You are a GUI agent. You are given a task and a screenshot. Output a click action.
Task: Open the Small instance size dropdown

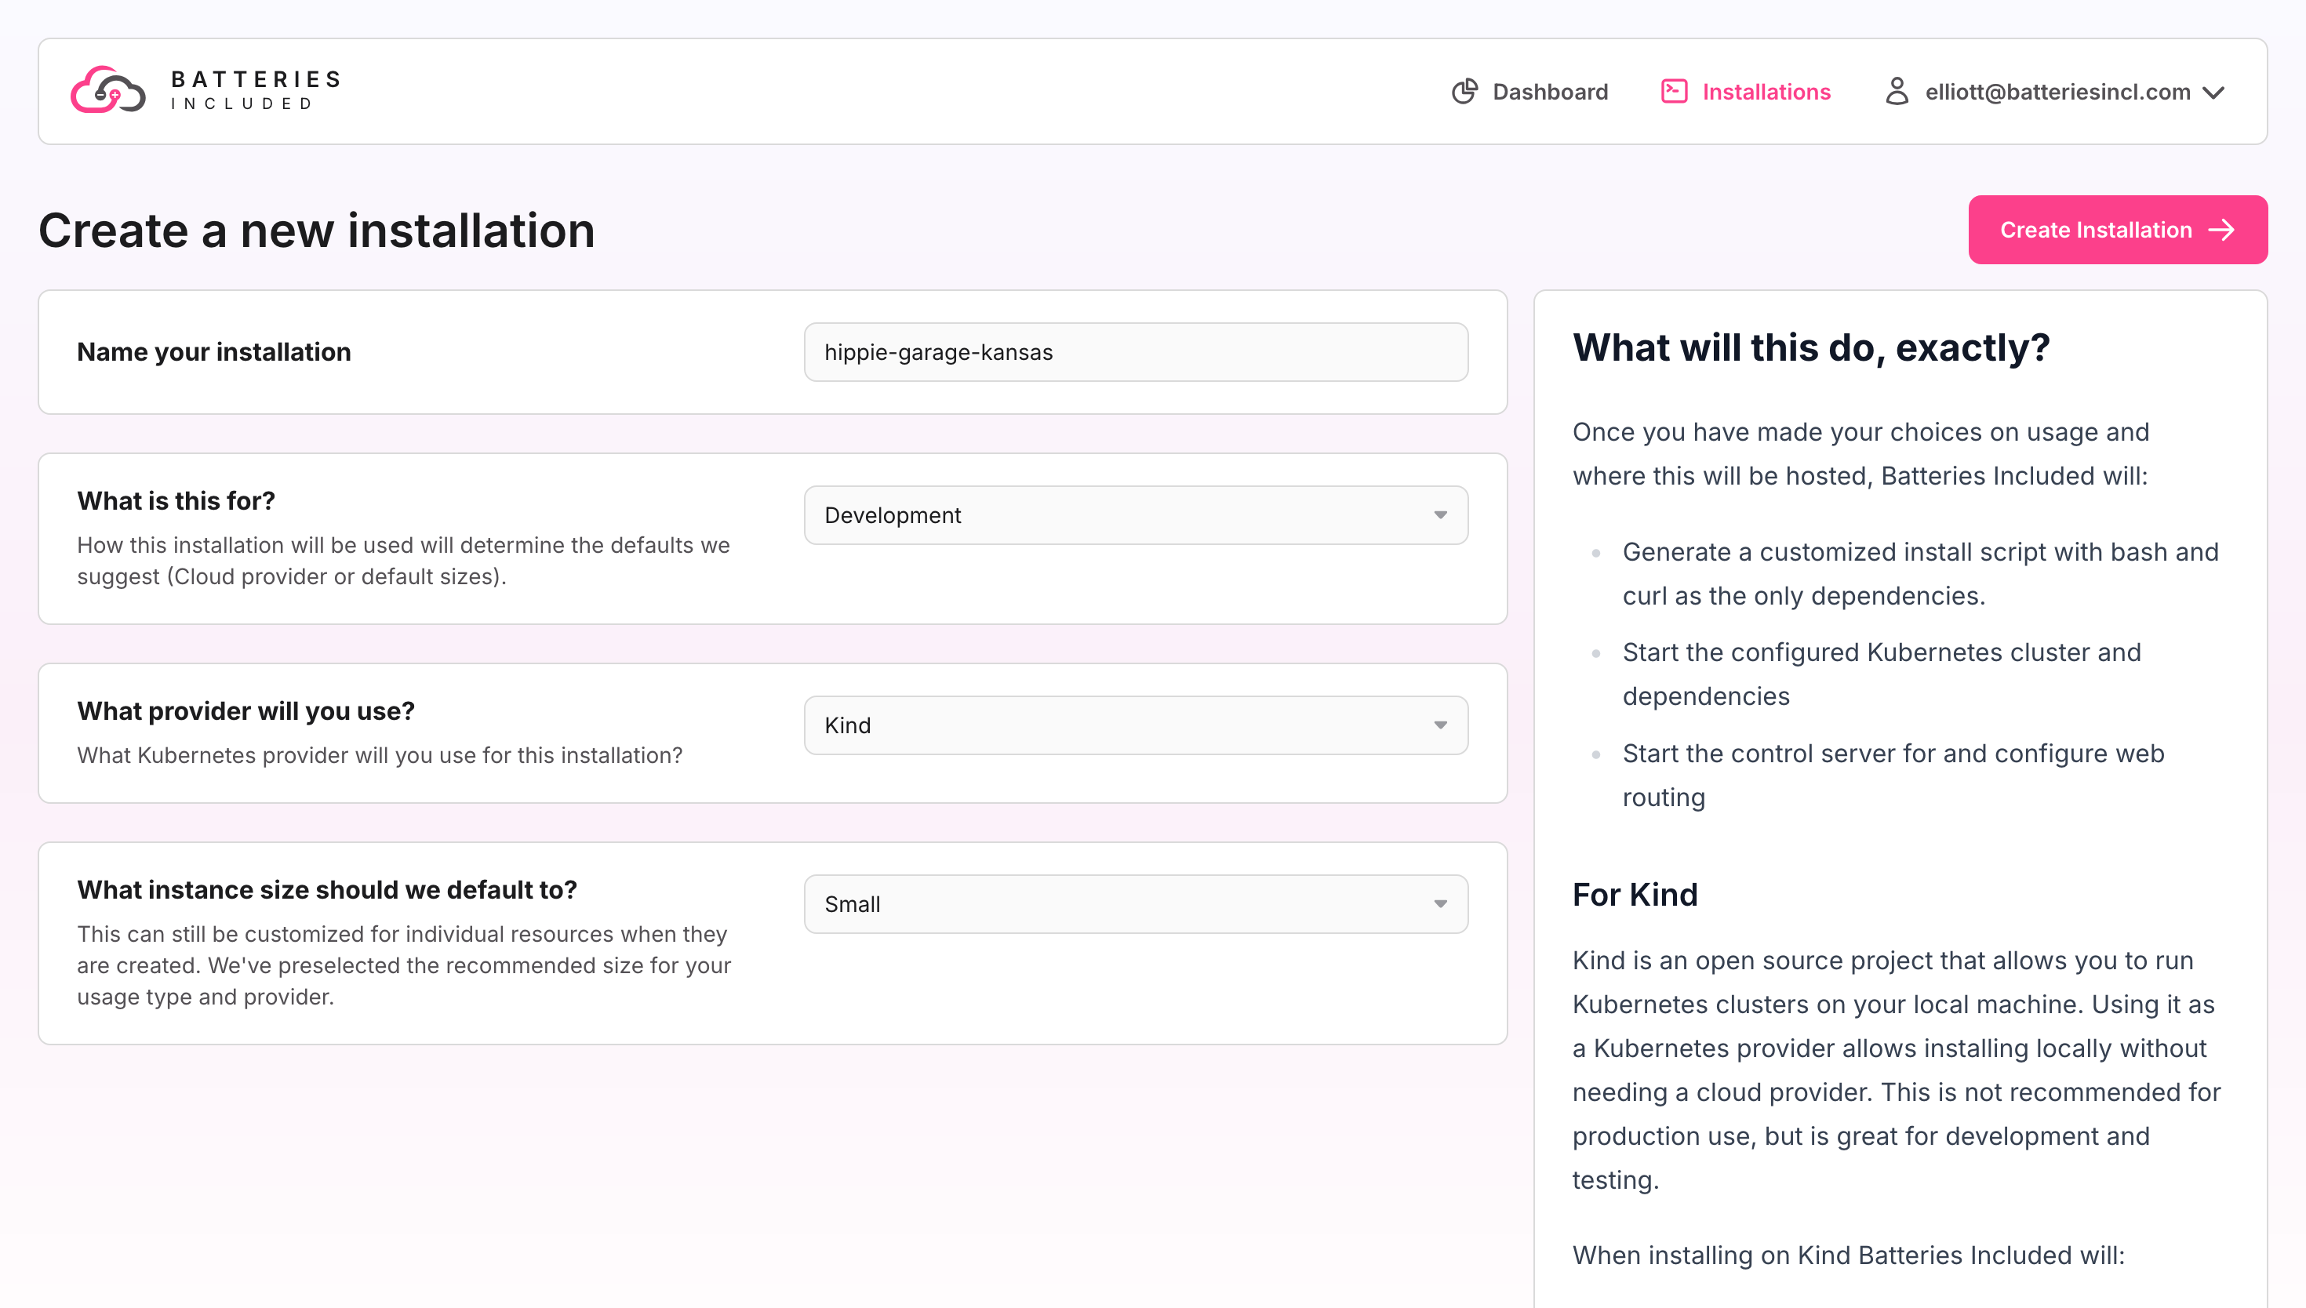[x=1135, y=903]
